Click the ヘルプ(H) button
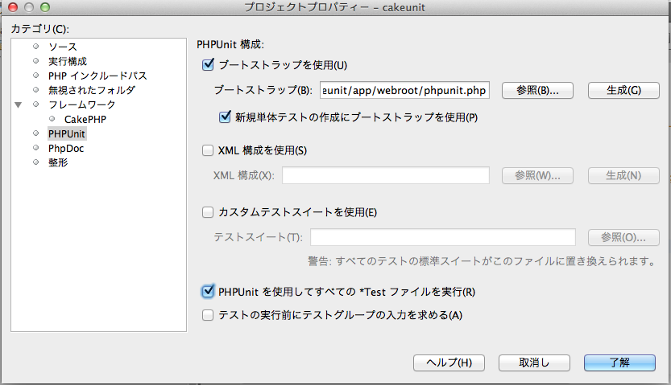The width and height of the screenshot is (671, 385). coord(449,362)
